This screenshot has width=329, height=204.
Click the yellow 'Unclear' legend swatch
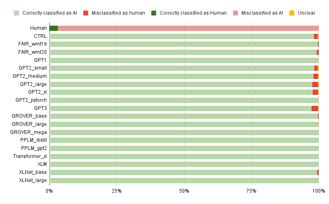292,13
